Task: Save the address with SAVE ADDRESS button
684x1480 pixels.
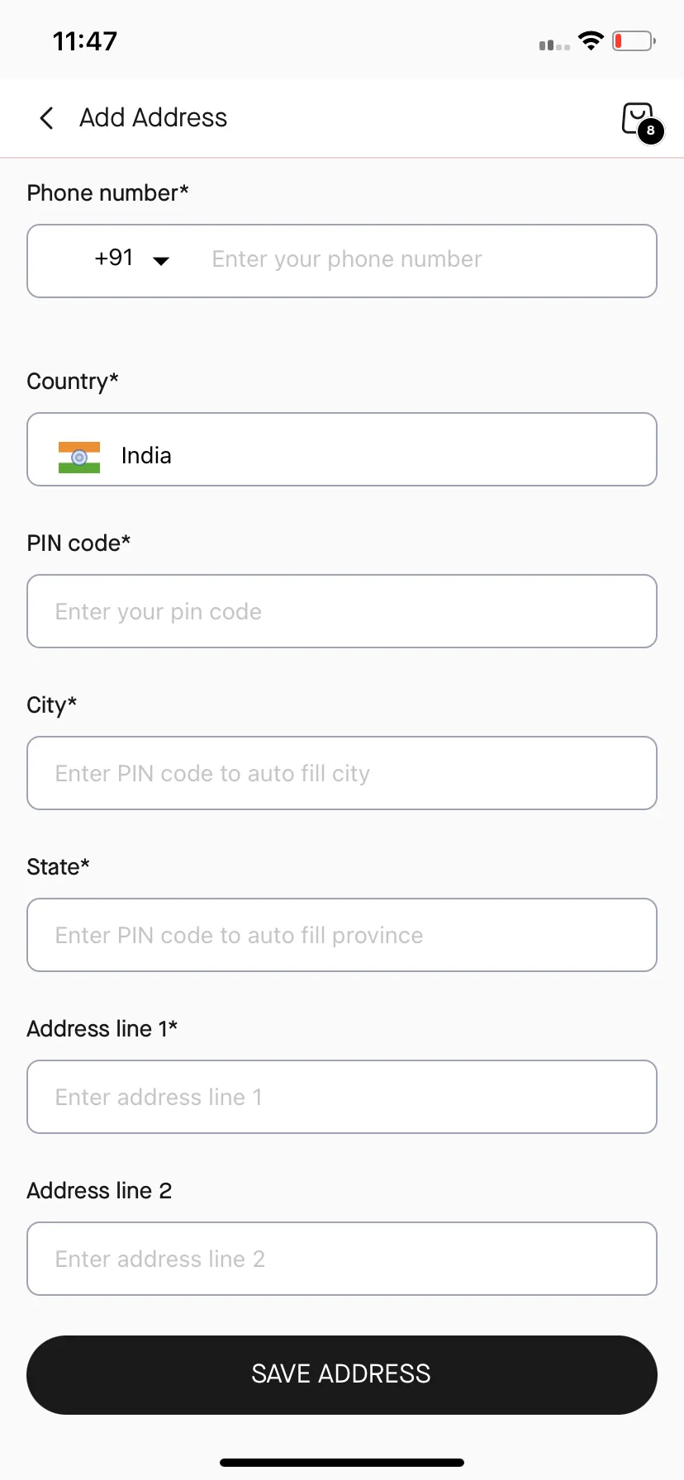Action: coord(342,1374)
